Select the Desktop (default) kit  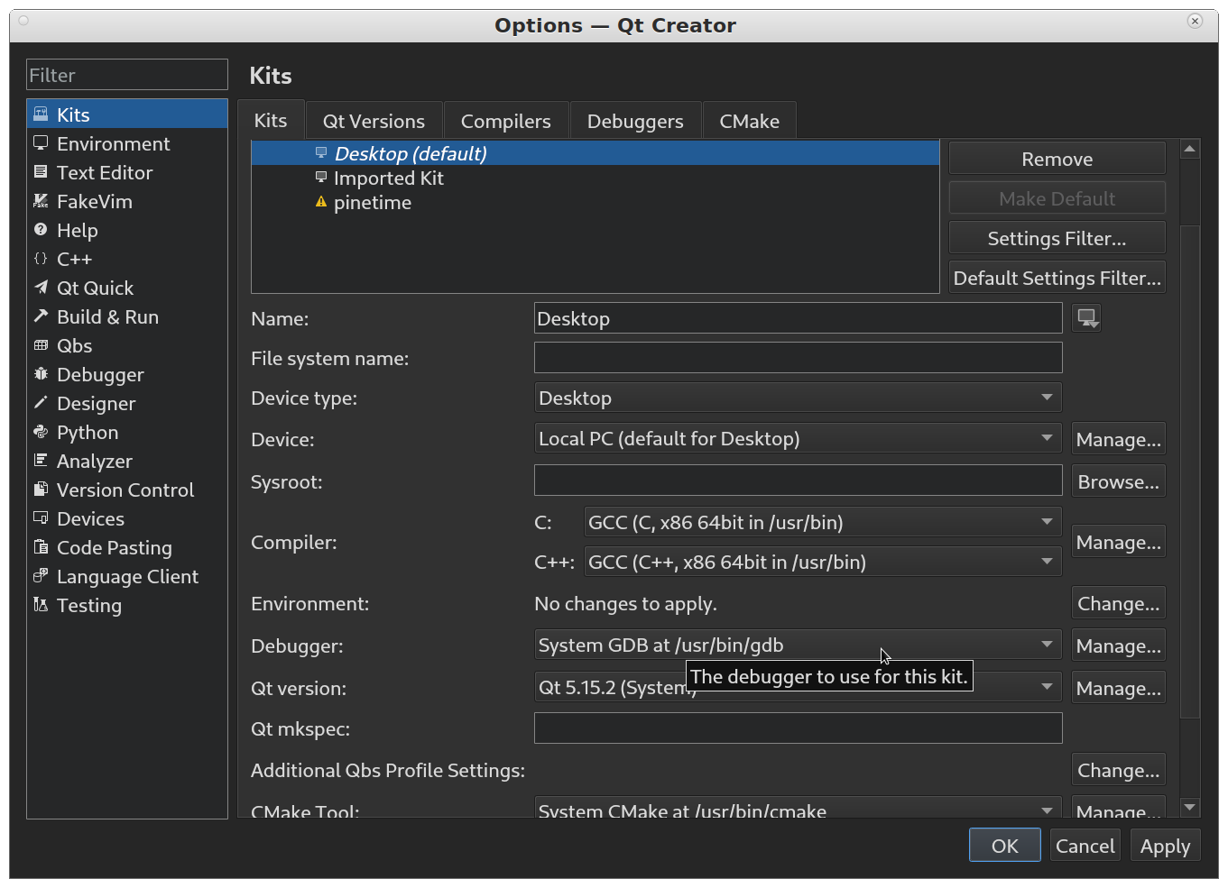point(596,153)
